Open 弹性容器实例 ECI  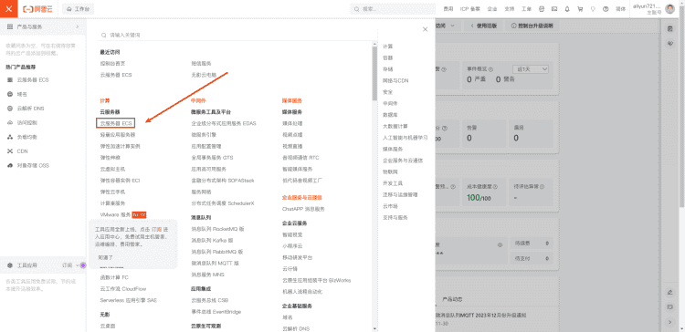[120, 181]
